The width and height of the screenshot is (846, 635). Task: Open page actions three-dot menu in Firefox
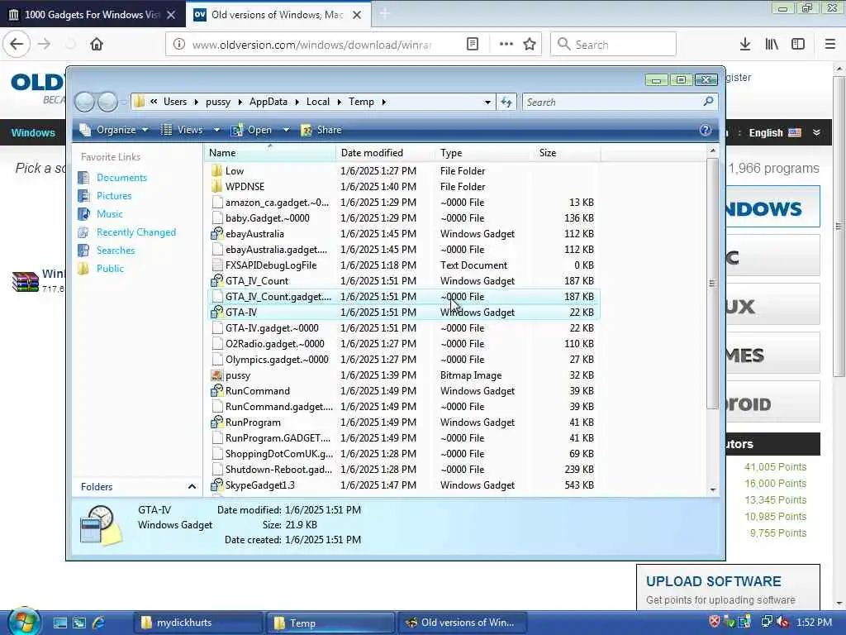coord(506,45)
